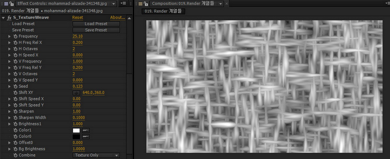Open the Composition tab dropdown arrow
The width and height of the screenshot is (390, 159).
point(221,4)
